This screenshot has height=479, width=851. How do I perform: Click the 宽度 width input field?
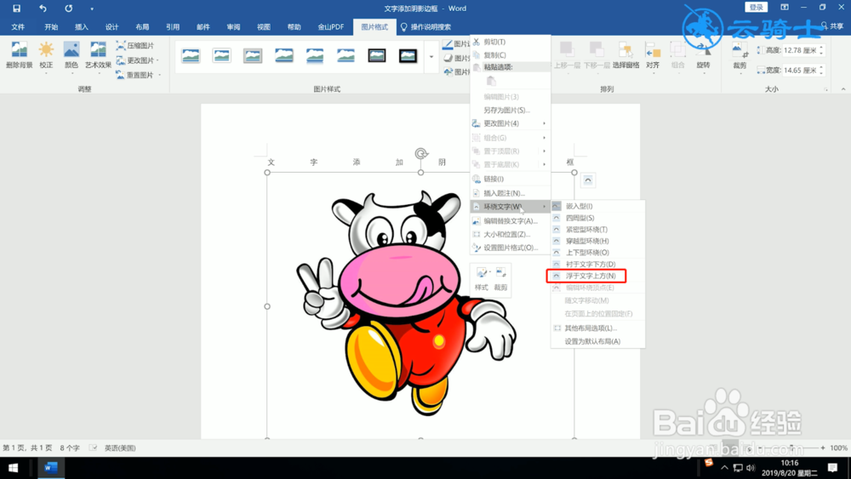tap(801, 70)
